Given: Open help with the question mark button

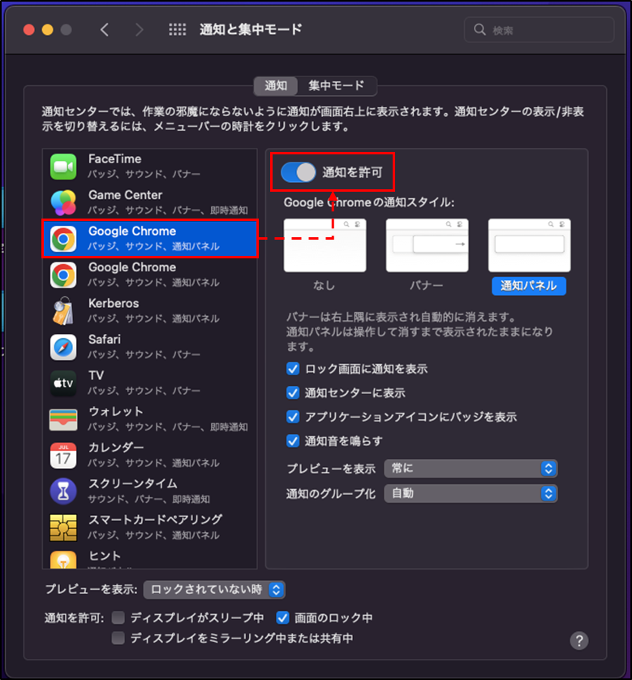Looking at the screenshot, I should click(579, 640).
